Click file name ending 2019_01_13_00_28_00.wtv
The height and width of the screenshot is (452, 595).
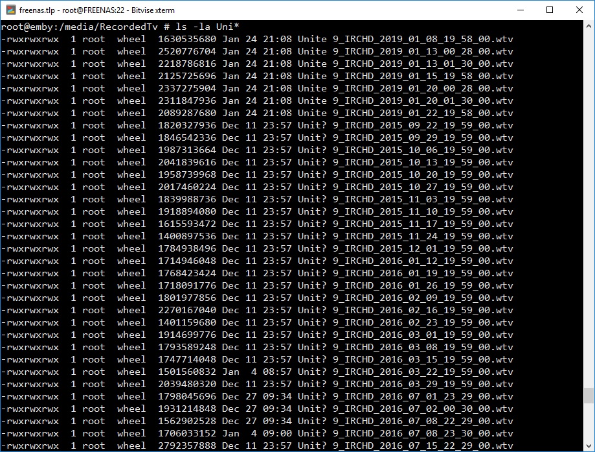tap(405, 51)
